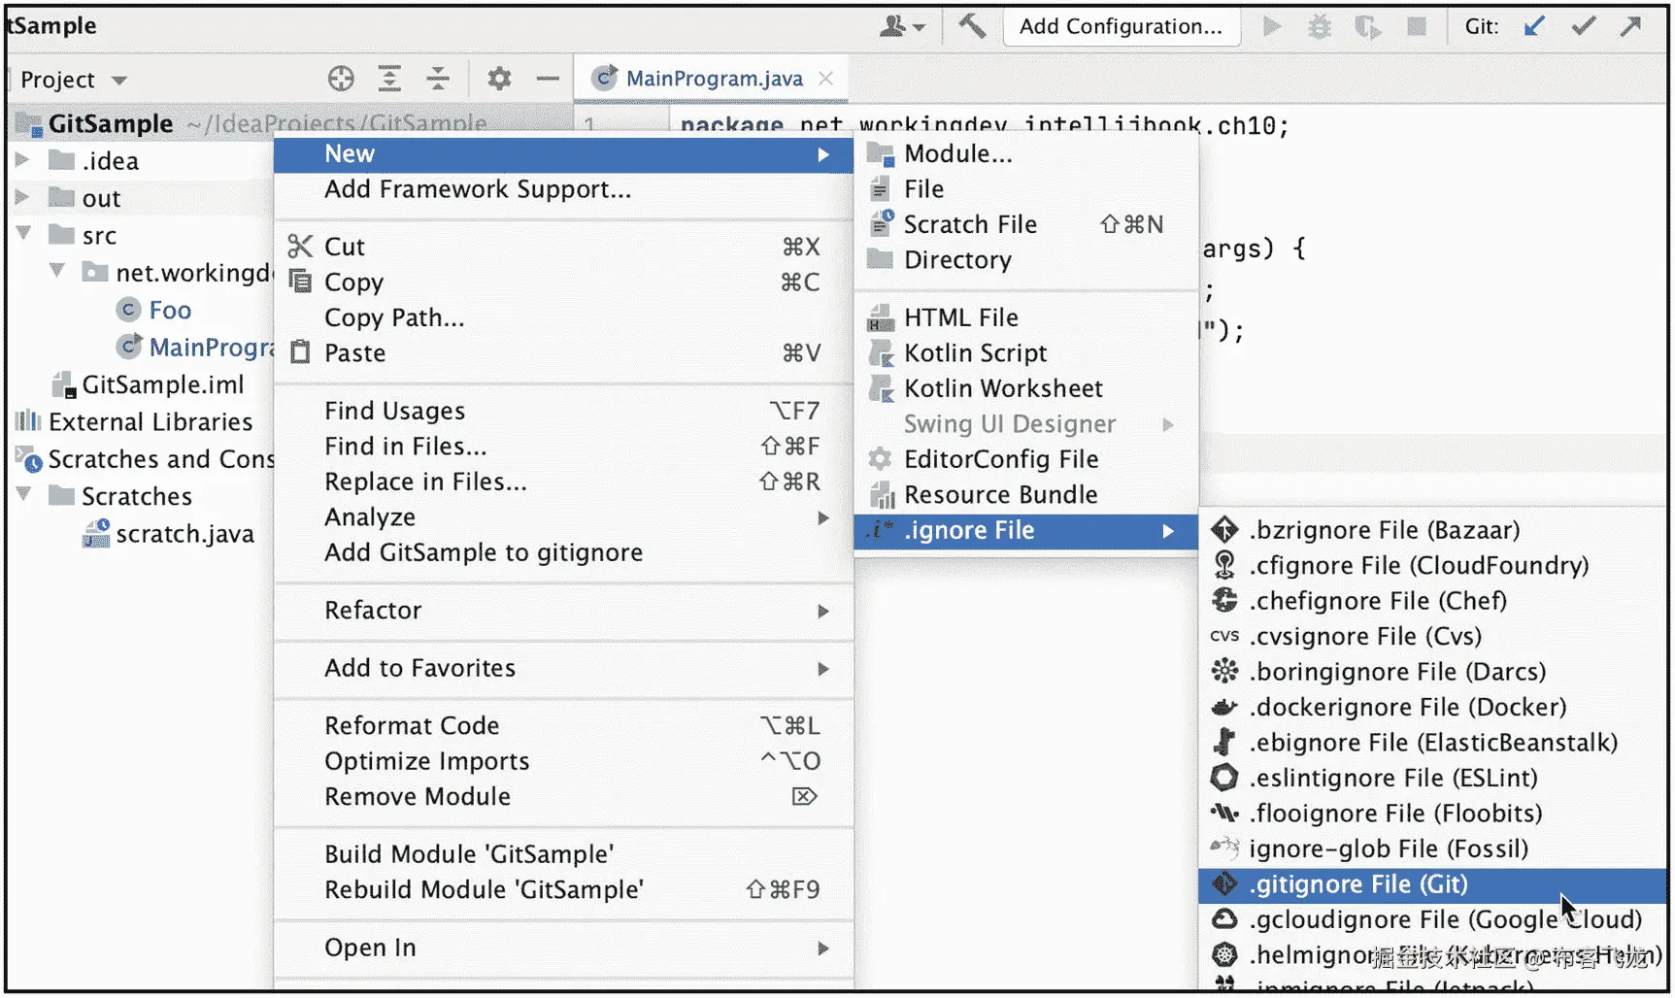Select External Libraries node
Image resolution: width=1675 pixels, height=998 pixels.
pyautogui.click(x=134, y=421)
